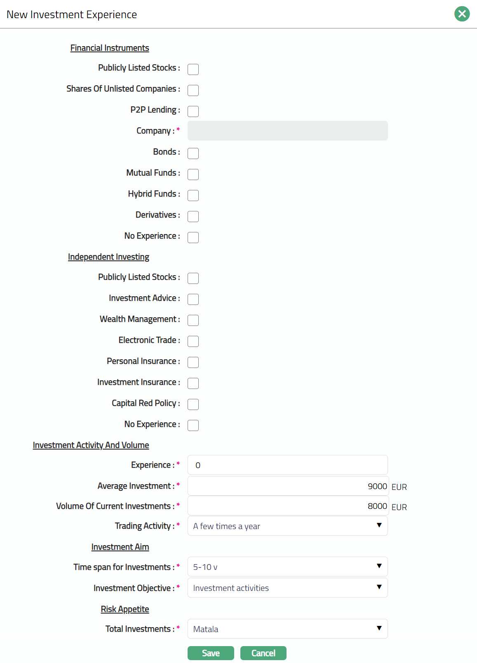Check the Bonds checkbox
The image size is (477, 663).
pos(193,153)
